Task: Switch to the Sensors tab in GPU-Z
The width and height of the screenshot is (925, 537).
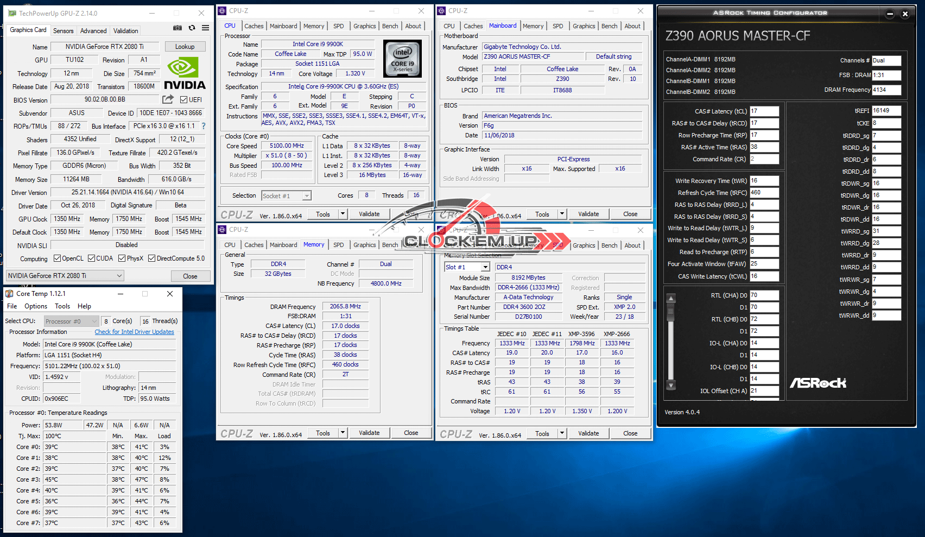Action: point(63,31)
